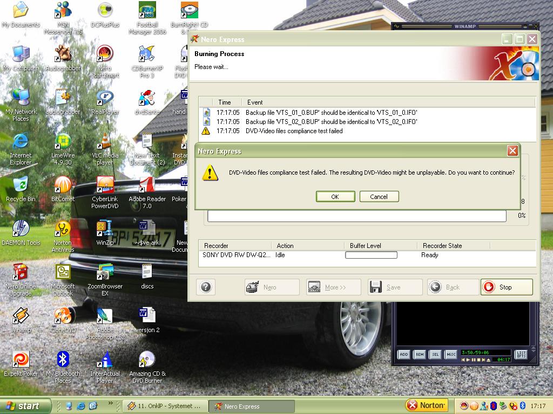
Task: Launch Audiograbber shortcut with creature icon
Action: click(63, 58)
